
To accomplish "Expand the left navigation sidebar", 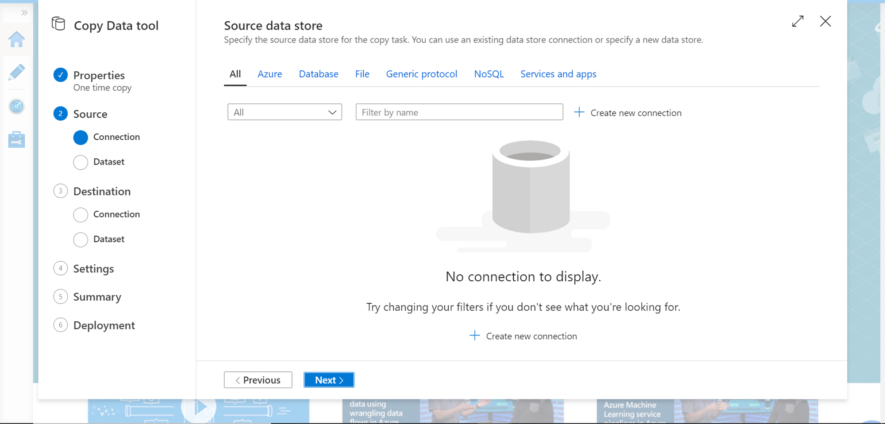I will pos(24,13).
